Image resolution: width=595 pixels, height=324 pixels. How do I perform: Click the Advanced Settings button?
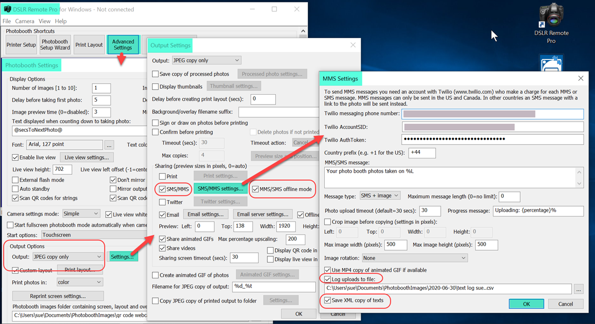tap(123, 45)
